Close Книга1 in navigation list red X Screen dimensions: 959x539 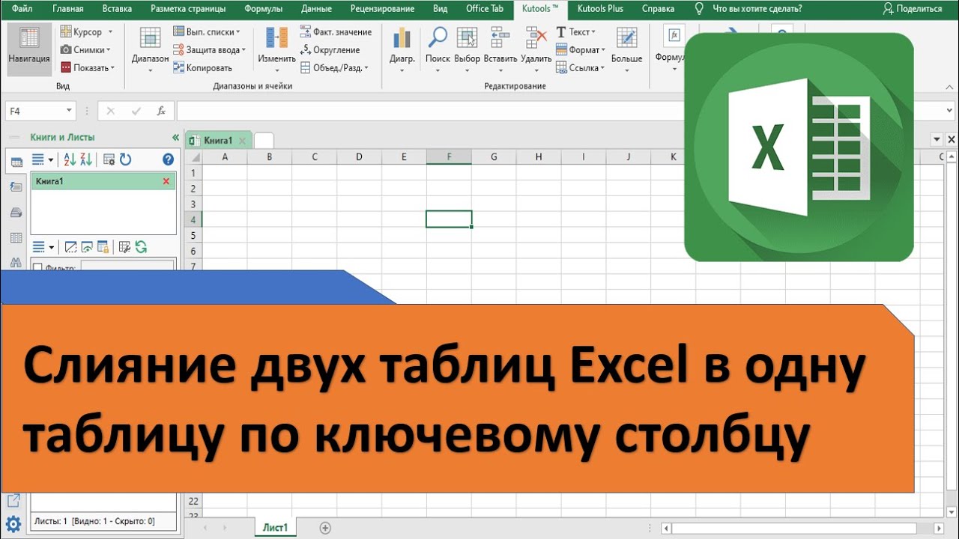(166, 181)
